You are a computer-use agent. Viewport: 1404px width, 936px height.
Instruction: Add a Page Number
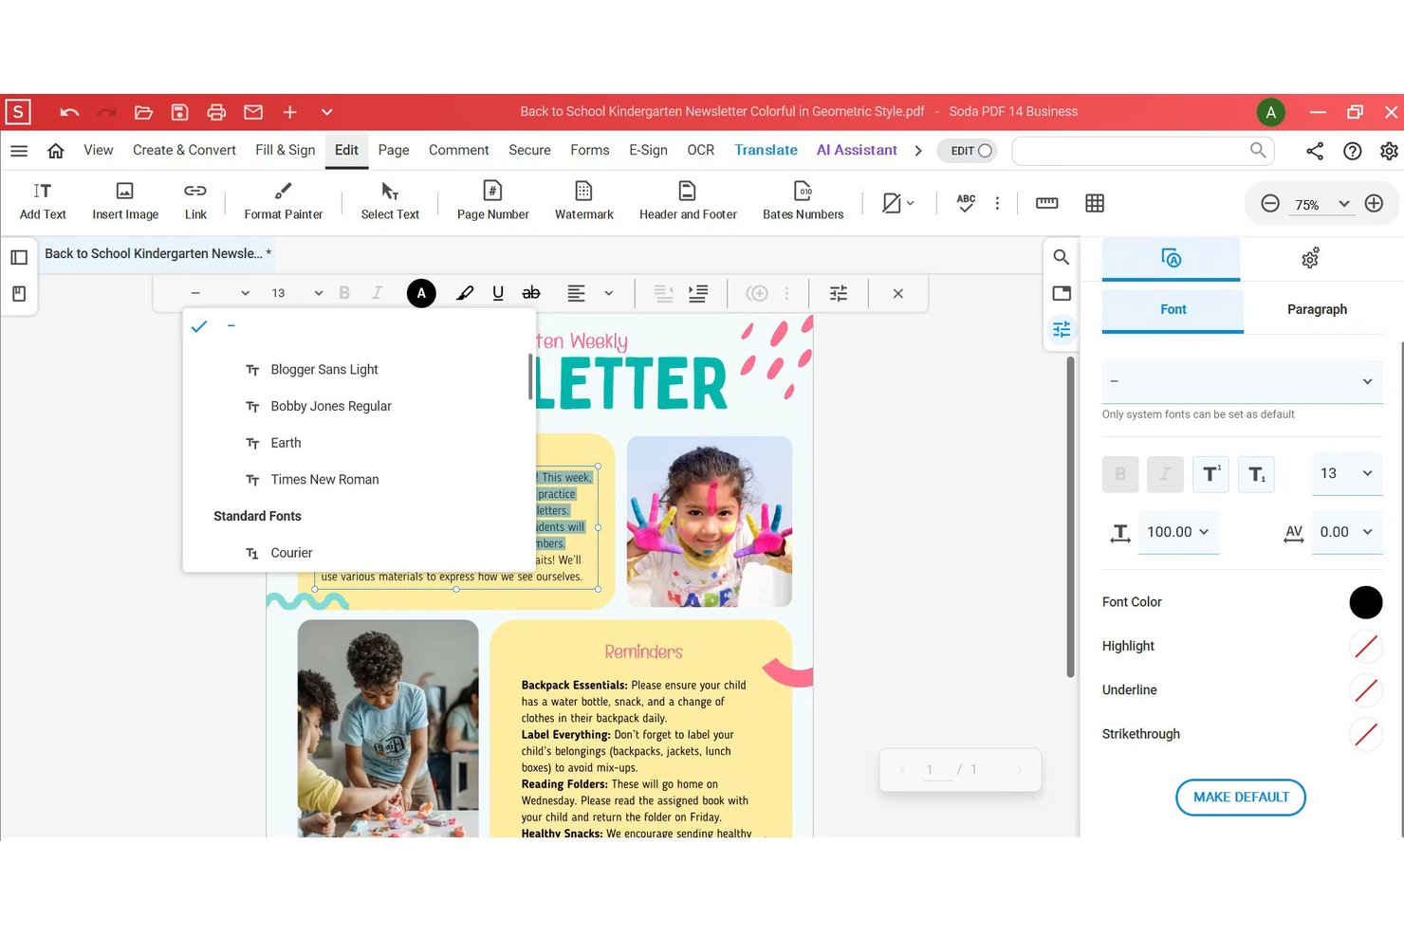click(493, 201)
